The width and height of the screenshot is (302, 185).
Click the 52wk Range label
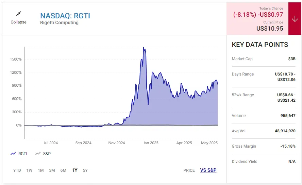click(243, 95)
